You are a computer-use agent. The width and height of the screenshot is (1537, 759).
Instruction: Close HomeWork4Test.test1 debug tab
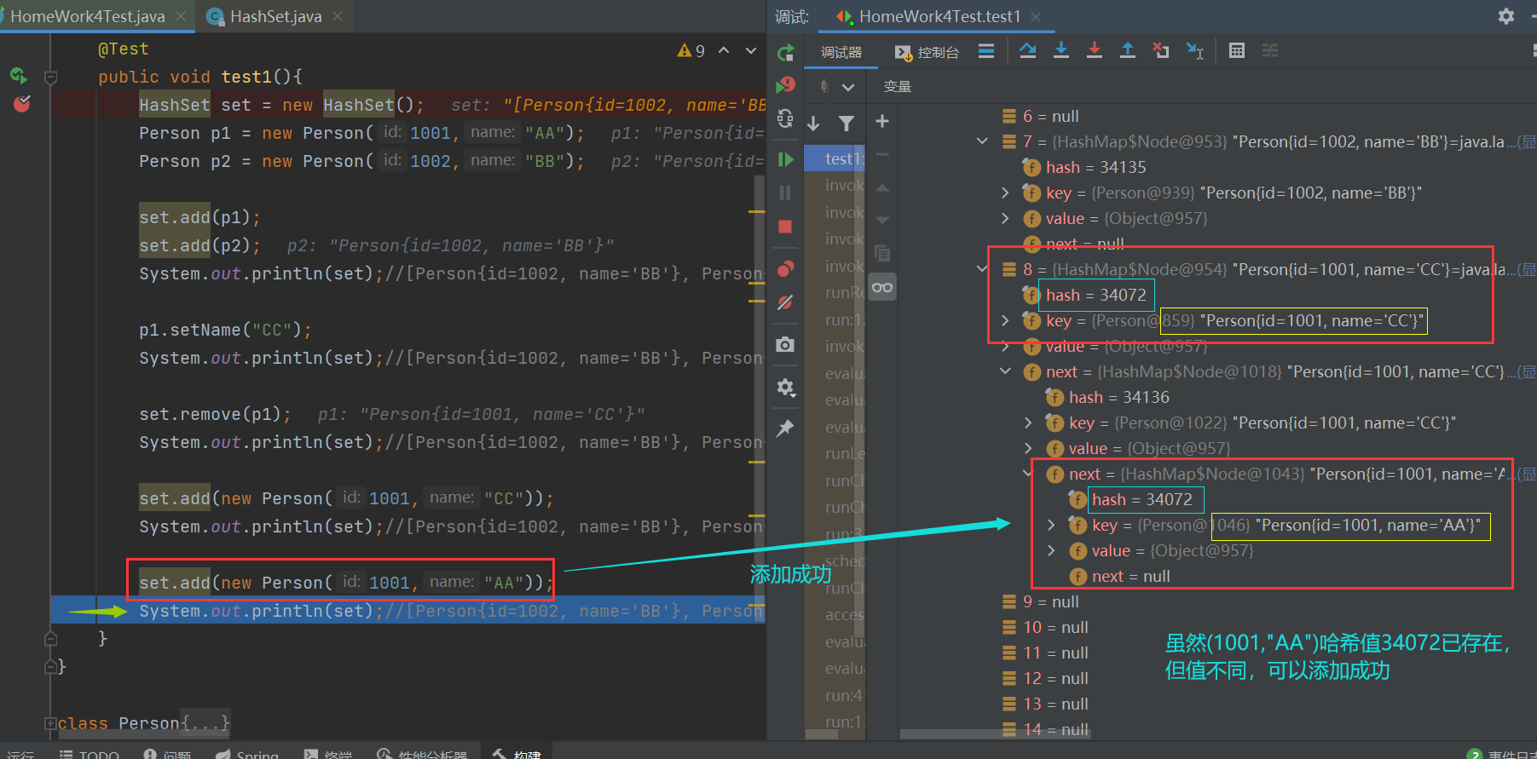(x=1036, y=16)
